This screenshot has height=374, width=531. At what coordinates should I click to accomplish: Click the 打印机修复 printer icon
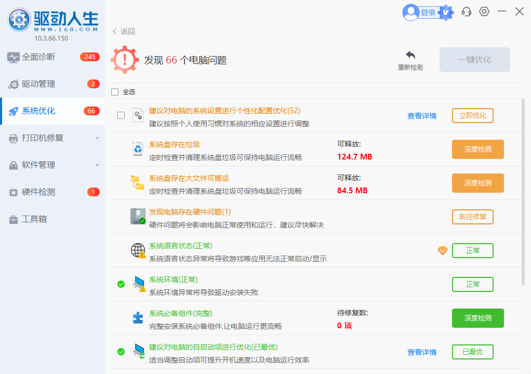pyautogui.click(x=13, y=138)
